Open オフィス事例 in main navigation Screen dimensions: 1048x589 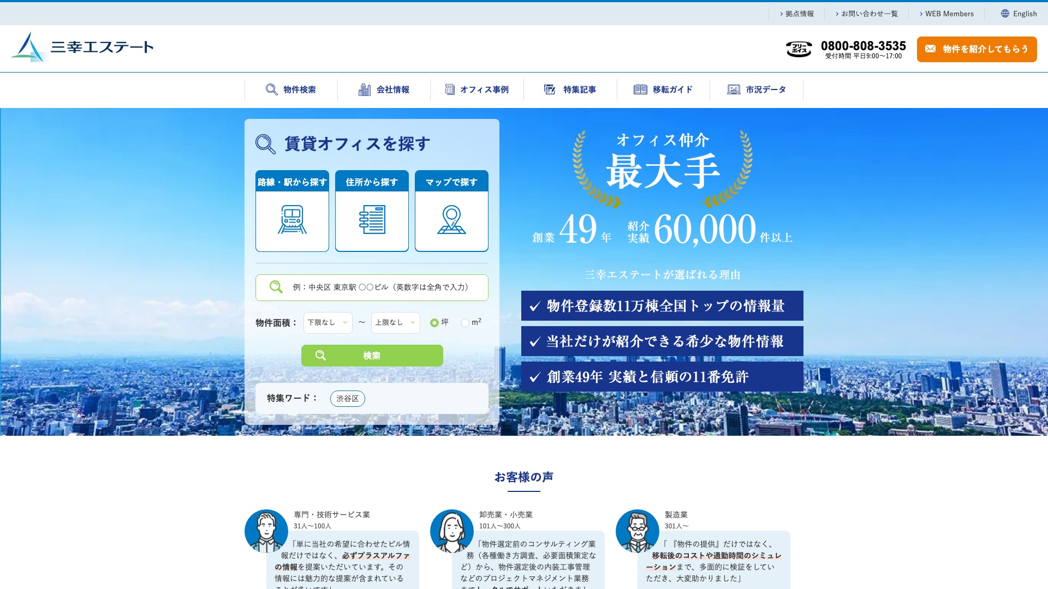[477, 89]
